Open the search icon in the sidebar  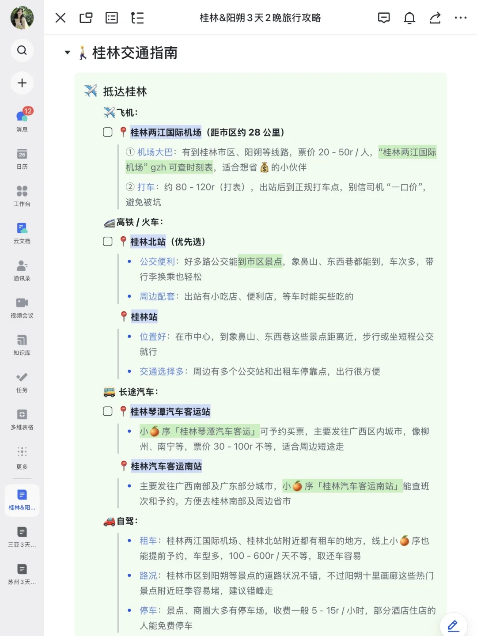22,50
